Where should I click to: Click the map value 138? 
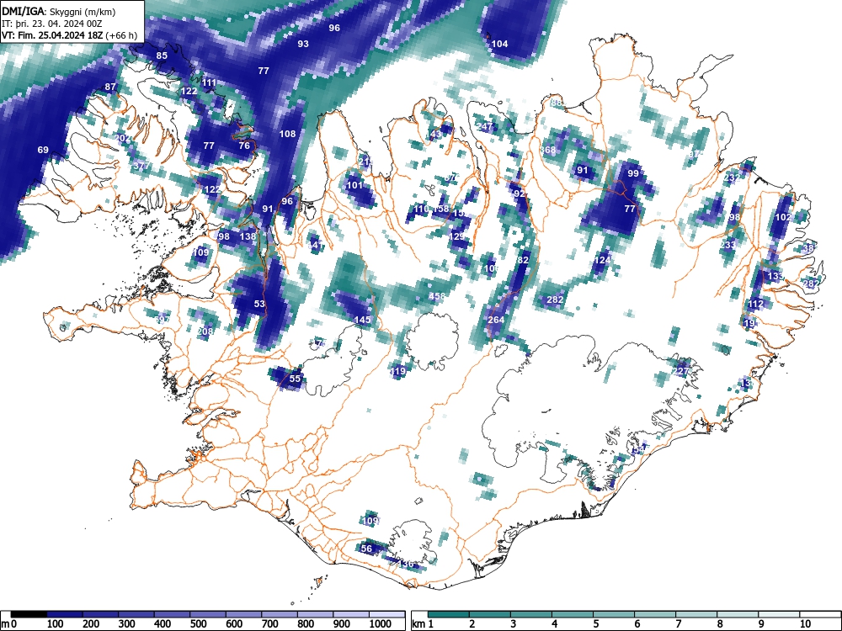pos(248,236)
